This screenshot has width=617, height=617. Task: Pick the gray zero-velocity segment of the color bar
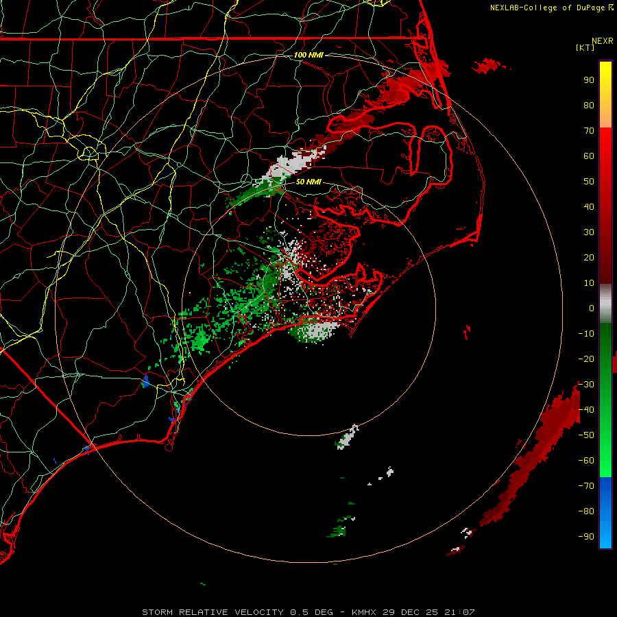coord(605,304)
